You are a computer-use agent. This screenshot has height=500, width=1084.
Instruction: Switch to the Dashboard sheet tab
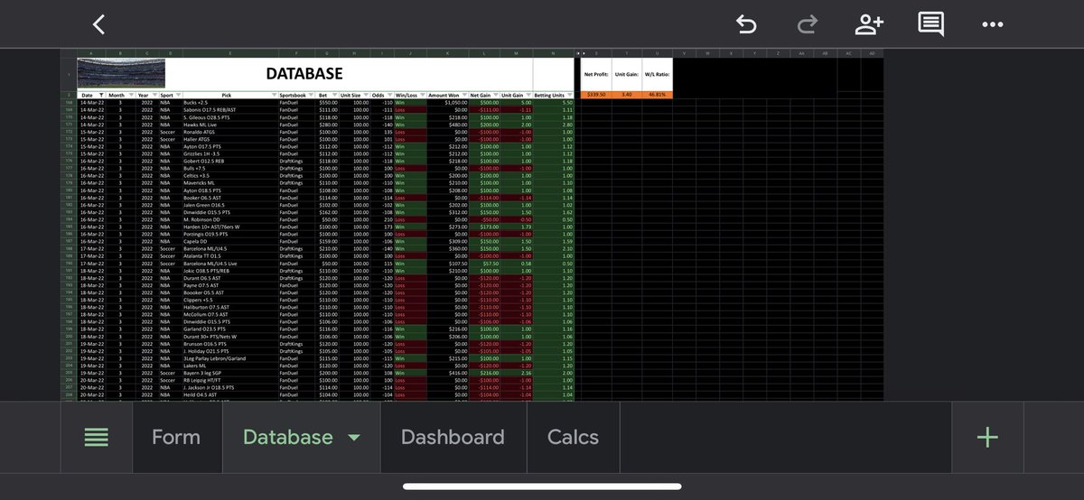[x=453, y=438]
